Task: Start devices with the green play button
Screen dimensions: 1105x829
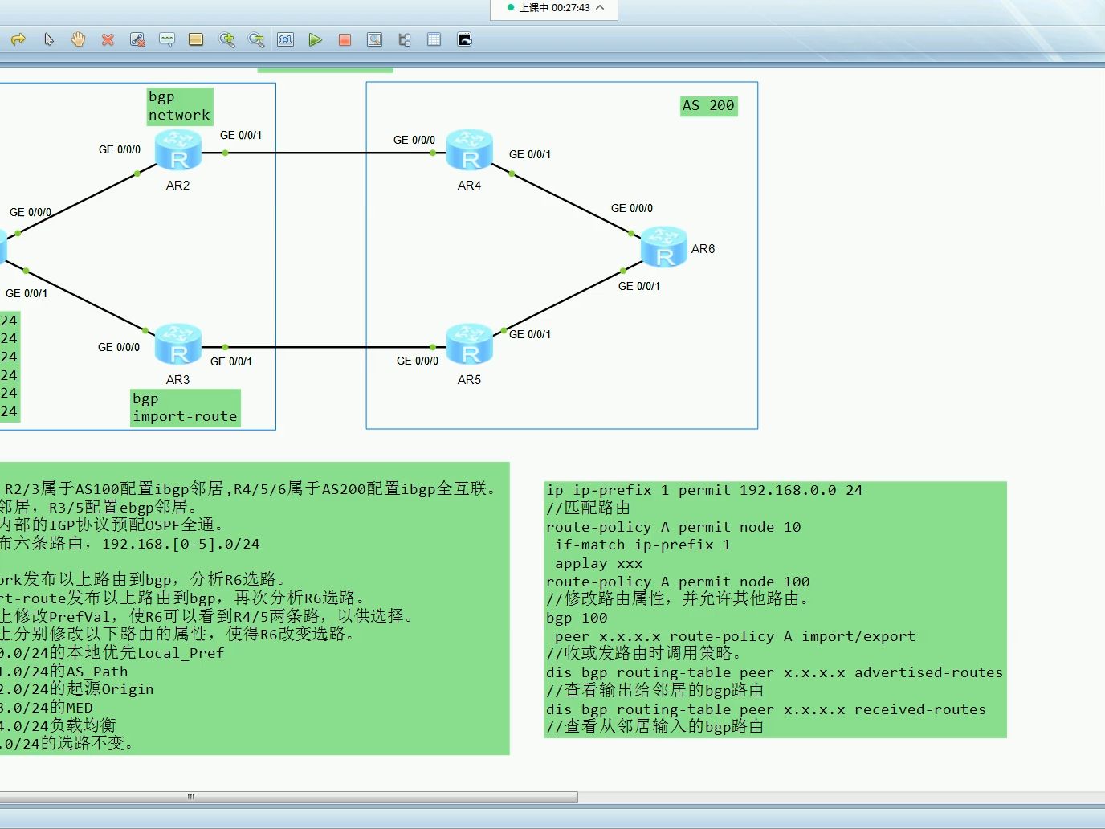Action: click(x=316, y=39)
